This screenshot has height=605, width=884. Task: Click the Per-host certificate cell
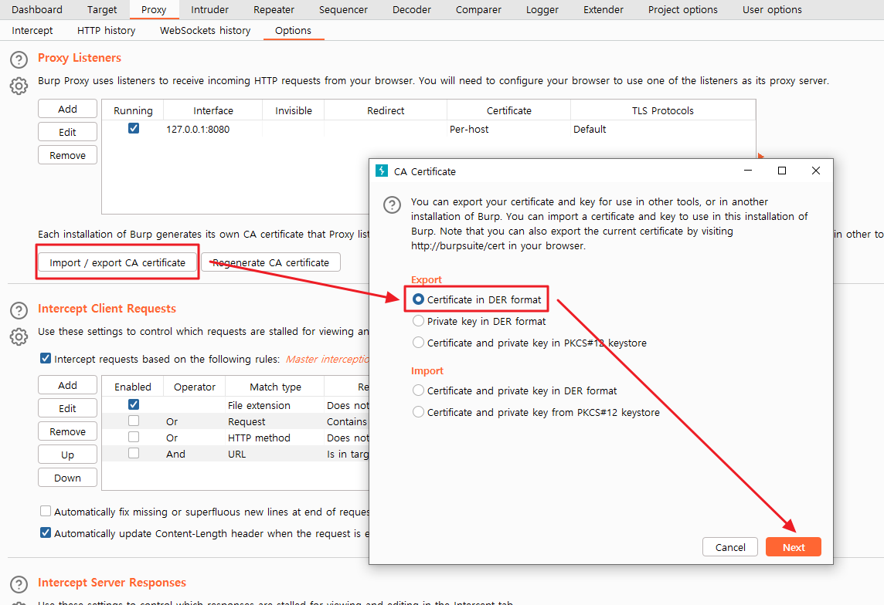[x=508, y=129]
